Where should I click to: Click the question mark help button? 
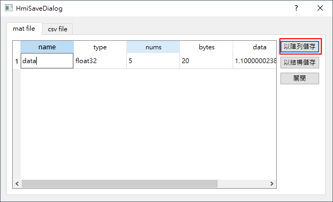pyautogui.click(x=296, y=8)
